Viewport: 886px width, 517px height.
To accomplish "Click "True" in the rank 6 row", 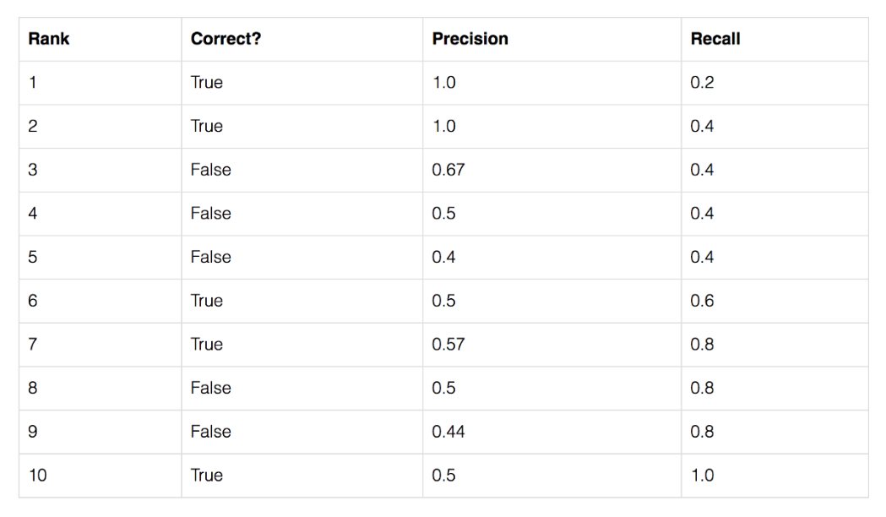I will (x=207, y=301).
